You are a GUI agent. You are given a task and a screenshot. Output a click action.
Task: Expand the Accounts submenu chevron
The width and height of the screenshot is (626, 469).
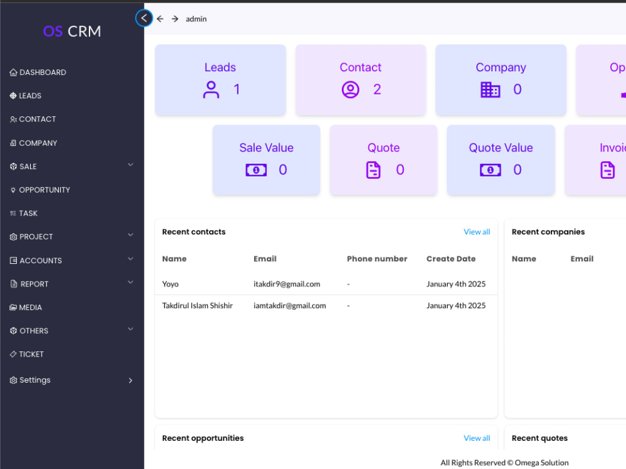pos(131,259)
